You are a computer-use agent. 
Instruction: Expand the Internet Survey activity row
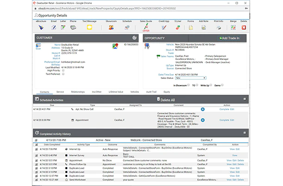[36, 155]
